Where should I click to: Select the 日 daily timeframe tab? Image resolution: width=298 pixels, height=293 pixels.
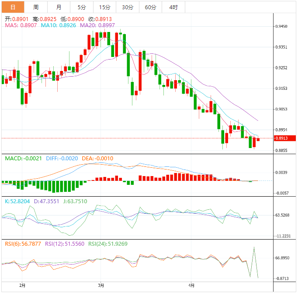[x=13, y=7]
